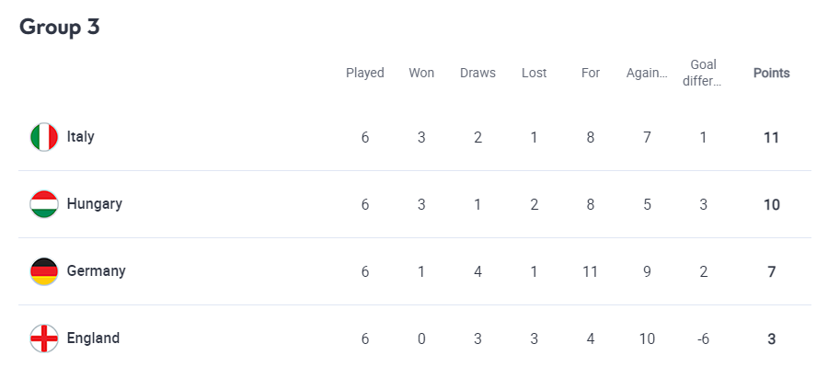The height and width of the screenshot is (390, 828).
Task: Click the Draws column header
Action: [x=477, y=73]
